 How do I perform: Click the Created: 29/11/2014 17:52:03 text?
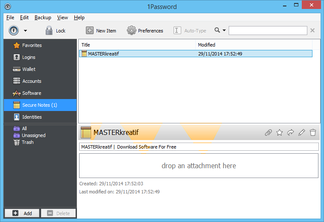[x=111, y=184]
